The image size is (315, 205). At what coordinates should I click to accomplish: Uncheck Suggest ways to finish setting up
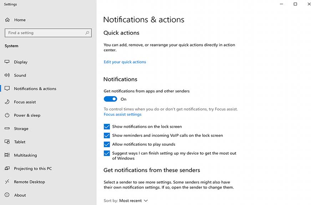click(x=107, y=153)
